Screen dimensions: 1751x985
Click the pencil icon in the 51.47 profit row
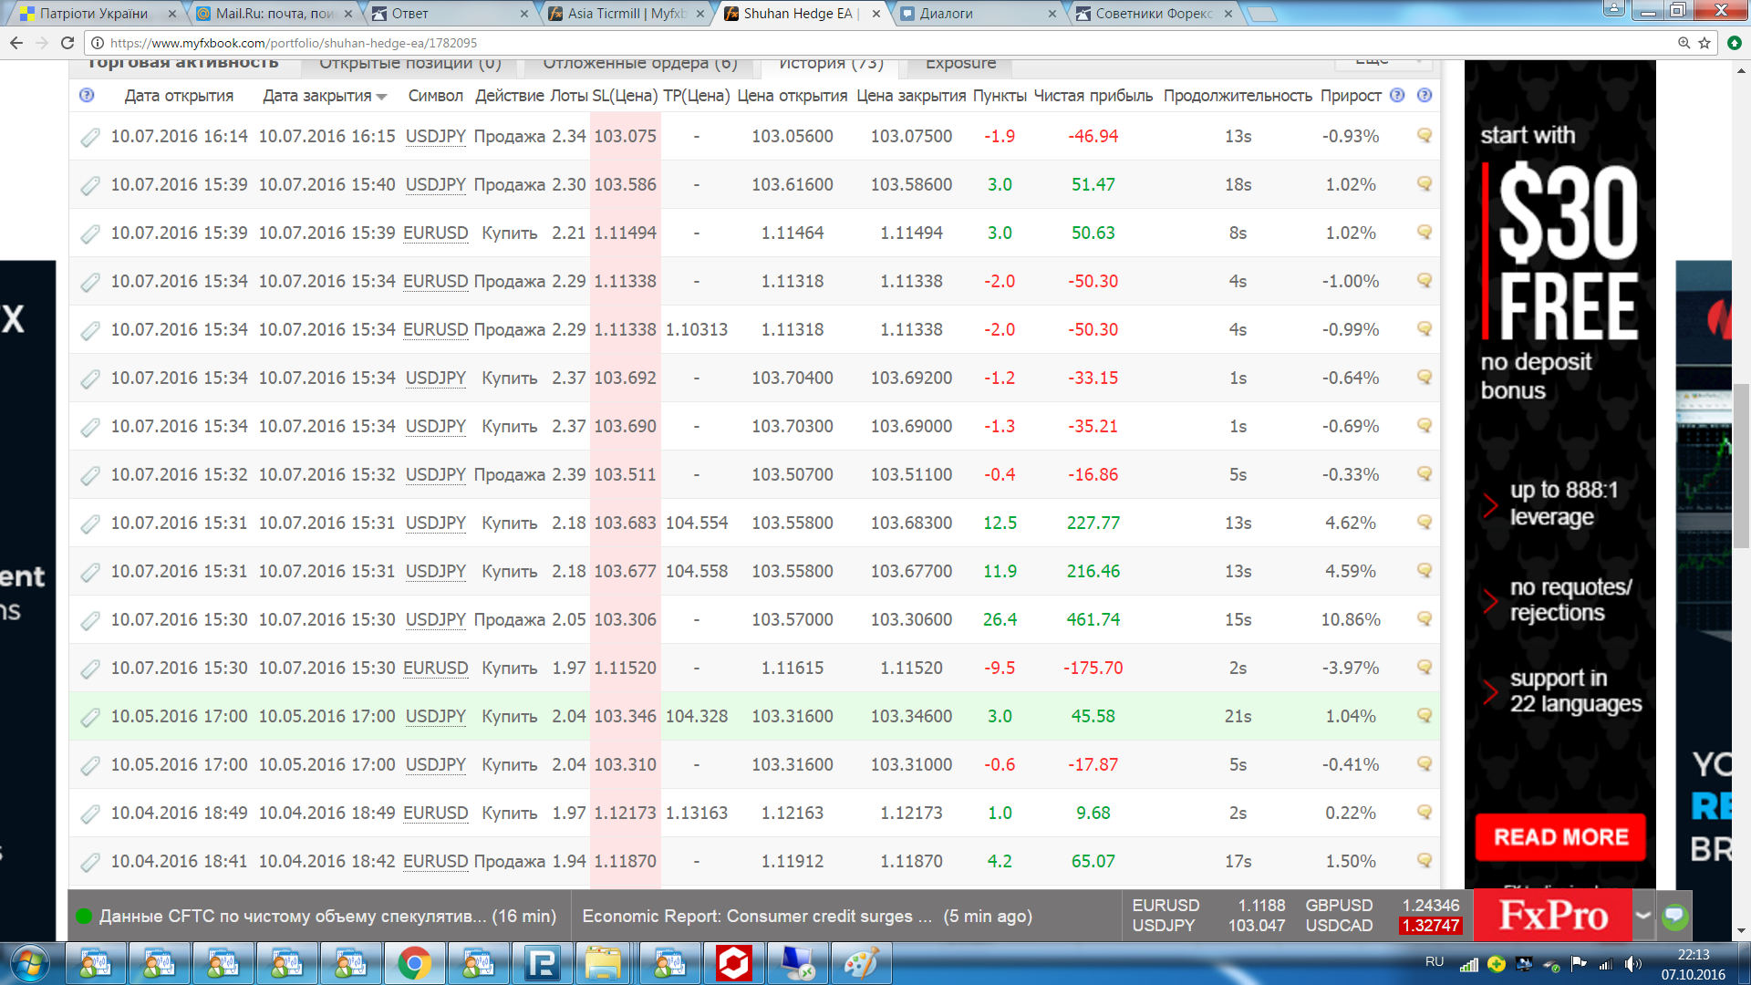[x=89, y=186]
